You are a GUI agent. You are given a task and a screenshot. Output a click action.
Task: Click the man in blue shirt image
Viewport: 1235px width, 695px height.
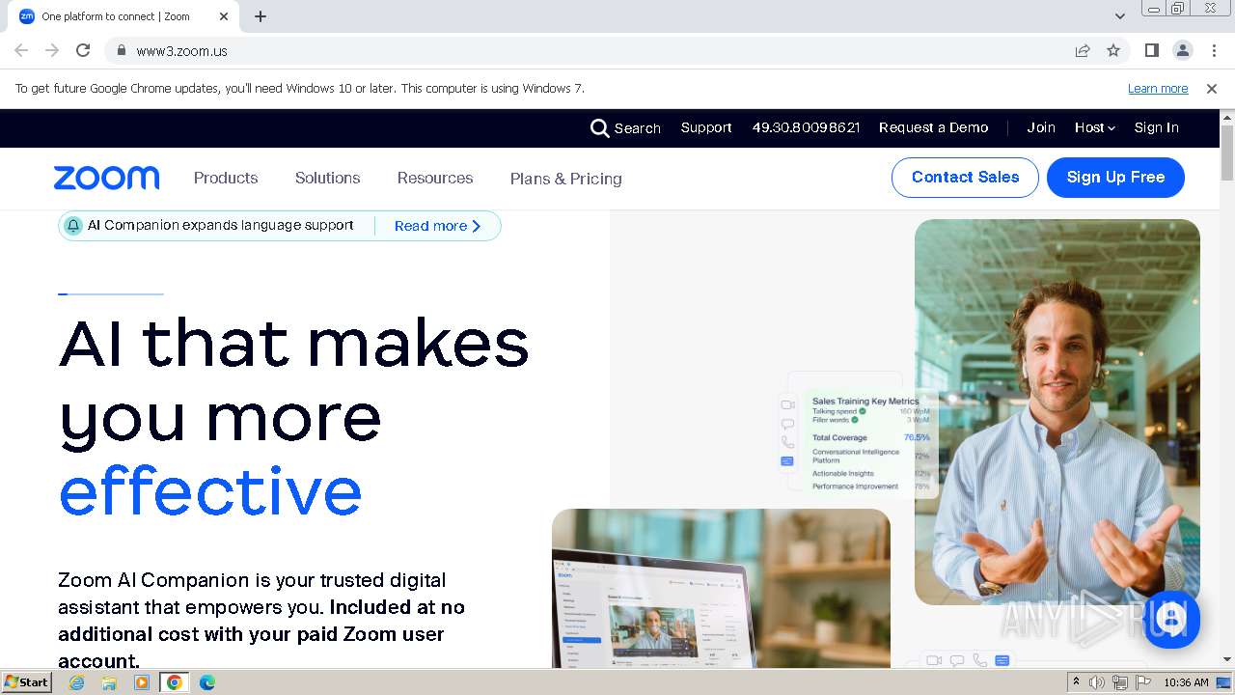point(1057,412)
